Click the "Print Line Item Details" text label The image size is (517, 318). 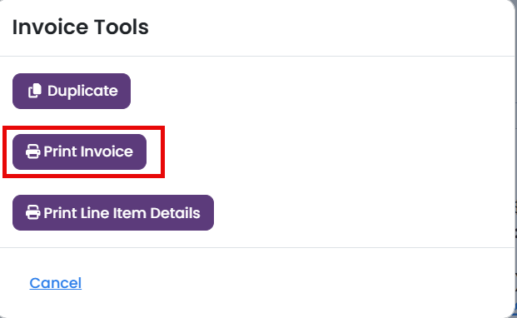point(122,213)
